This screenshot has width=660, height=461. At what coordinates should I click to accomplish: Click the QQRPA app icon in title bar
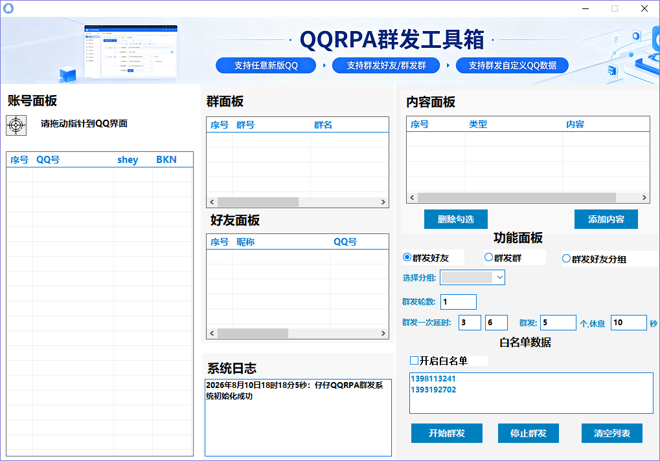pos(8,8)
